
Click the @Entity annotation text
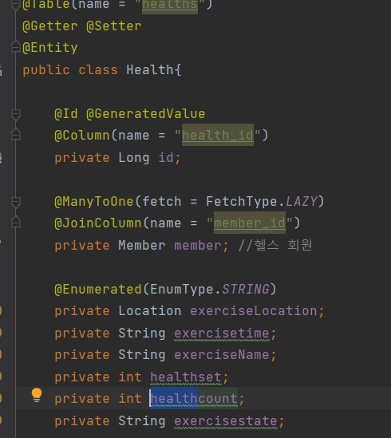pos(50,48)
